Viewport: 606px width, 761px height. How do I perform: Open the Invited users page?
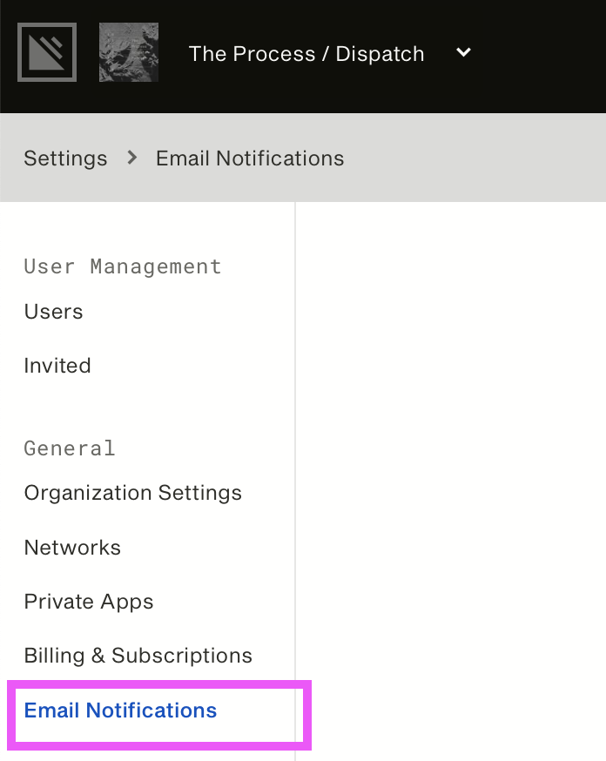(57, 366)
